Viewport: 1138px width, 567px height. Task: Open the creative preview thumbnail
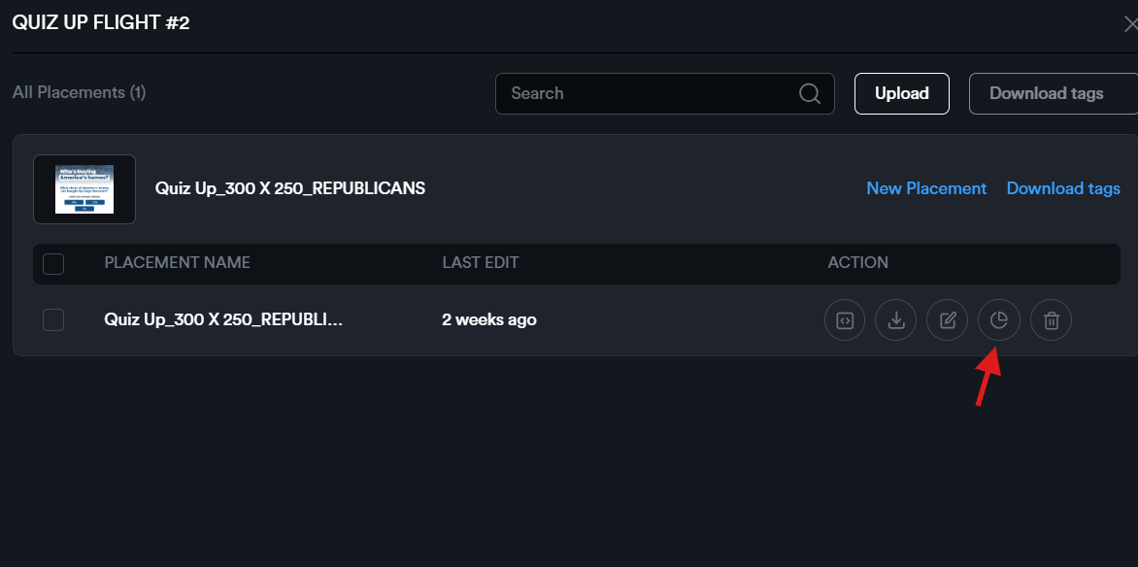pyautogui.click(x=84, y=189)
